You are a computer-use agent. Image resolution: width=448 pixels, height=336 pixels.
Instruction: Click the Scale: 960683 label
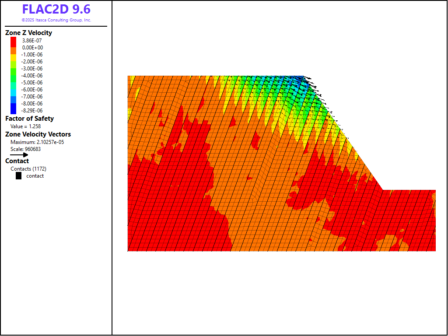point(25,149)
